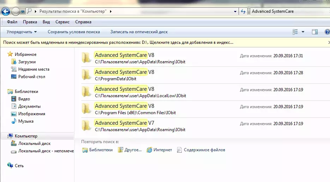Image resolution: width=330 pixels, height=182 pixels.
Task: Select Библиотеки in the navigation pane
Action: [26, 92]
